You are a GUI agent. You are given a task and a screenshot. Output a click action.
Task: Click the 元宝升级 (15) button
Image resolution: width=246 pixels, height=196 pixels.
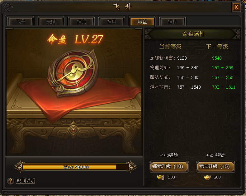point(215,166)
